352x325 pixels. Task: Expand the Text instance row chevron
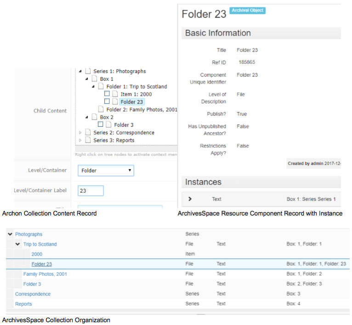[x=190, y=199]
